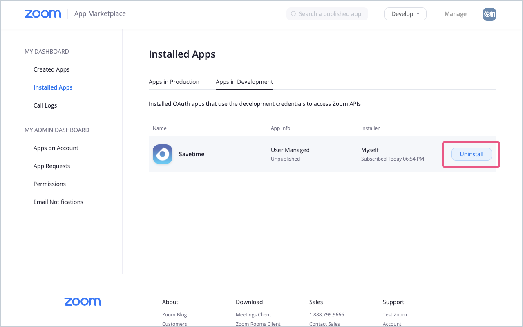Switch to Apps in Production tab

coord(174,82)
